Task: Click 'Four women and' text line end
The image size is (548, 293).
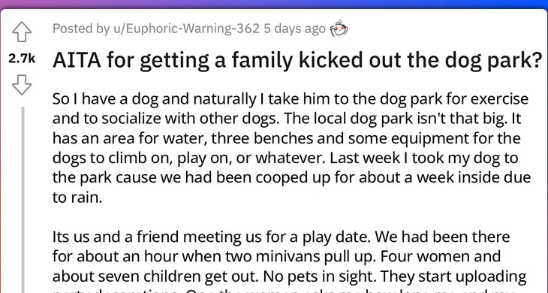Action: [441, 257]
